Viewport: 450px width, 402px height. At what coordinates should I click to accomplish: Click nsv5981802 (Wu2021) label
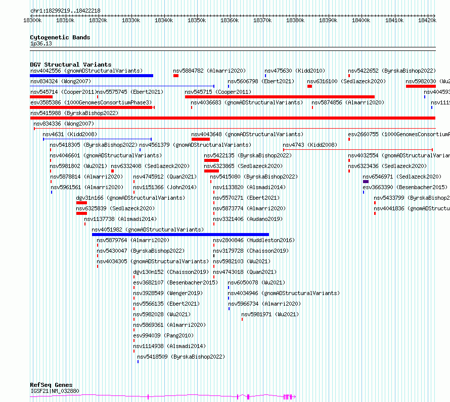tap(78, 166)
